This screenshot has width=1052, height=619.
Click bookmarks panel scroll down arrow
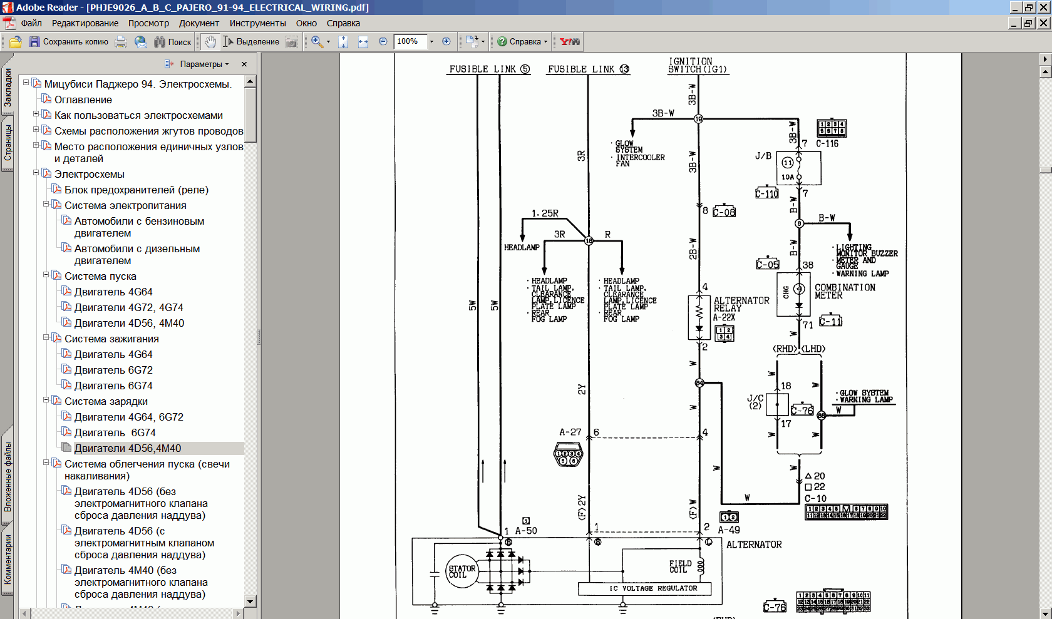(x=250, y=601)
